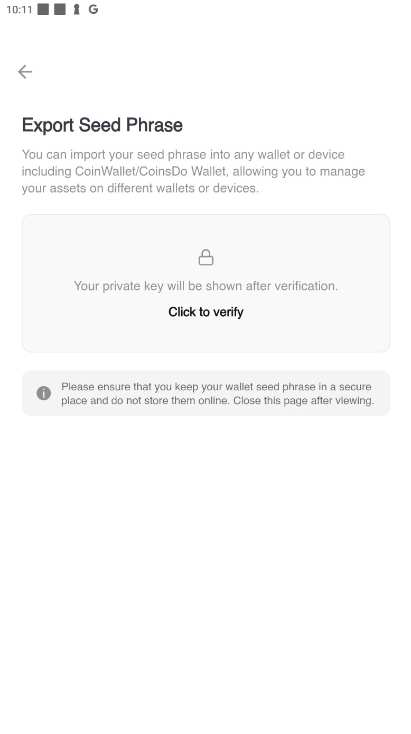Screen dimensions: 411x734
Task: Click the Google G status bar icon
Action: 93,10
